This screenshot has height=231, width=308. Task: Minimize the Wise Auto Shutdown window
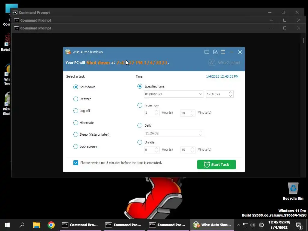[232, 52]
